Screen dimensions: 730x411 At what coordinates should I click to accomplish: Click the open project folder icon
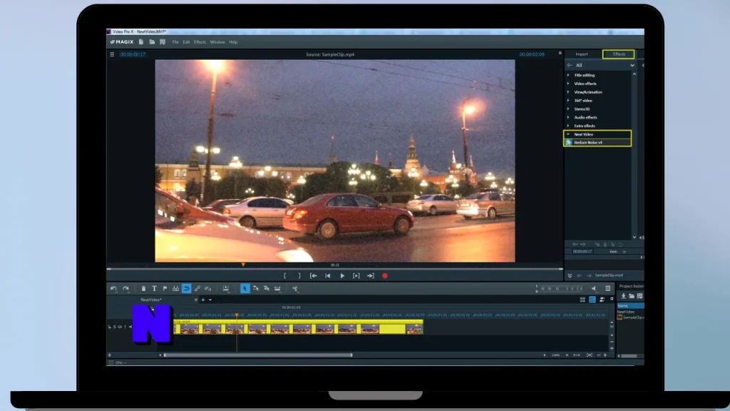[x=152, y=42]
